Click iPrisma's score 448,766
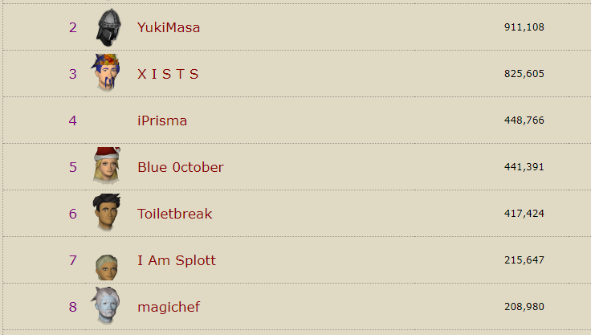The height and width of the screenshot is (335, 591). tap(524, 121)
